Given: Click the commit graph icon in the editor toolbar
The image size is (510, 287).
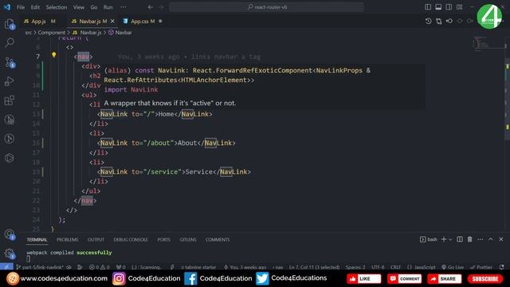Looking at the screenshot, I should tap(449, 22).
